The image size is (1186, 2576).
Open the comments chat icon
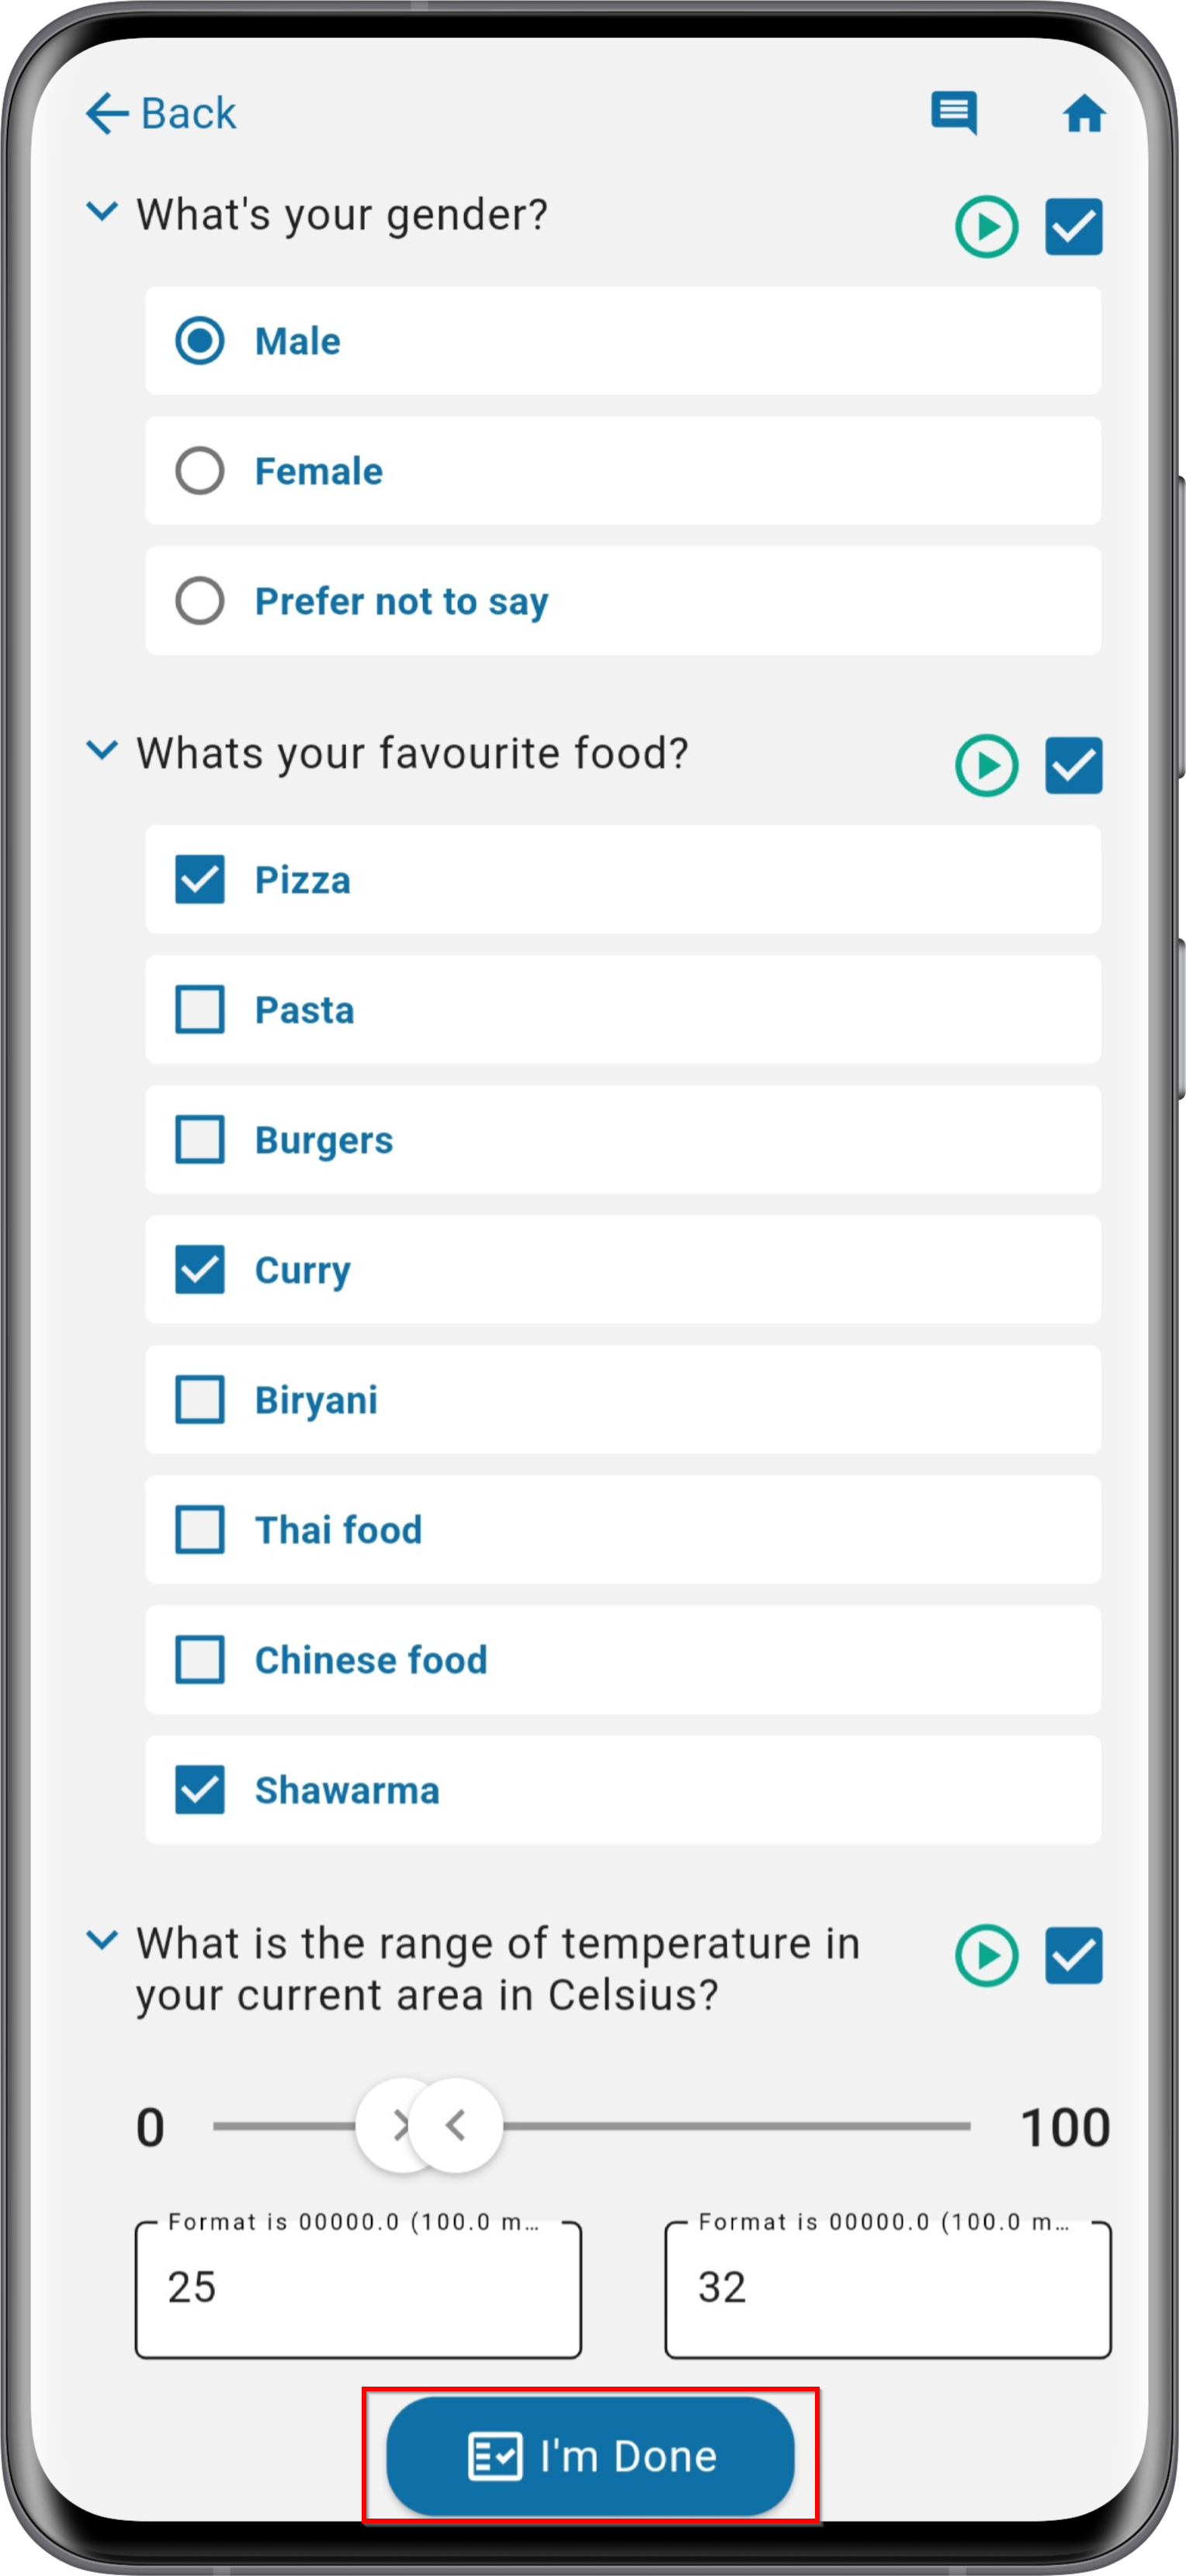click(953, 113)
